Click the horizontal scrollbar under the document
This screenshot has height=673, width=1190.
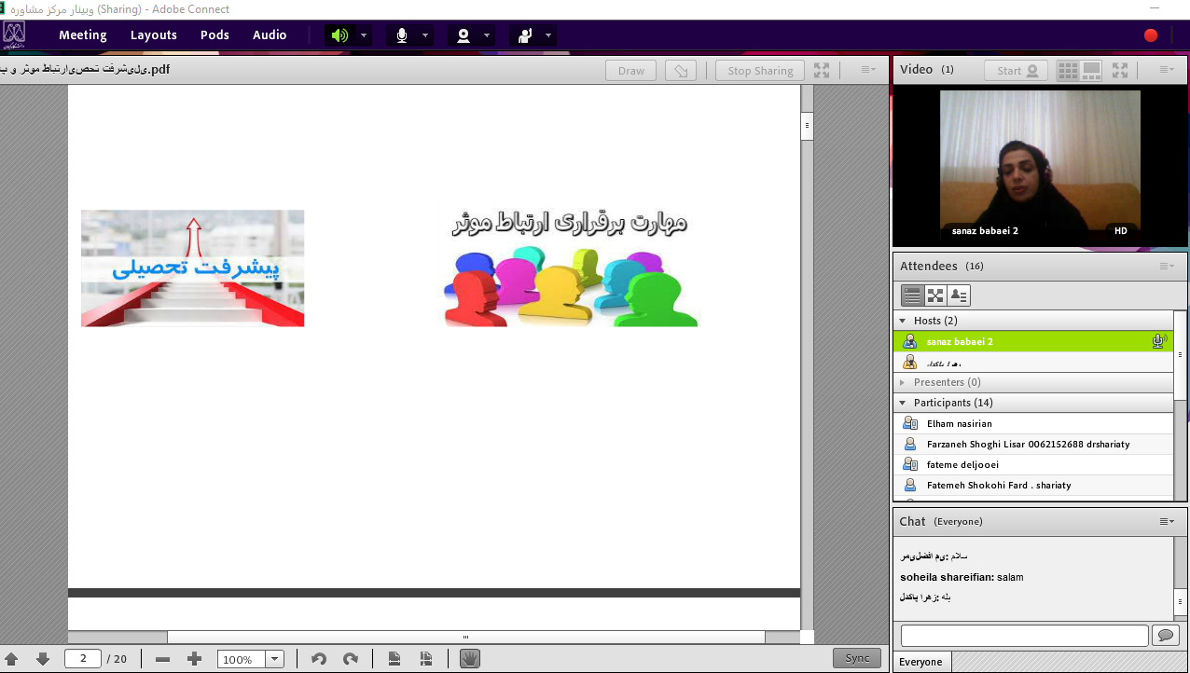(x=465, y=638)
